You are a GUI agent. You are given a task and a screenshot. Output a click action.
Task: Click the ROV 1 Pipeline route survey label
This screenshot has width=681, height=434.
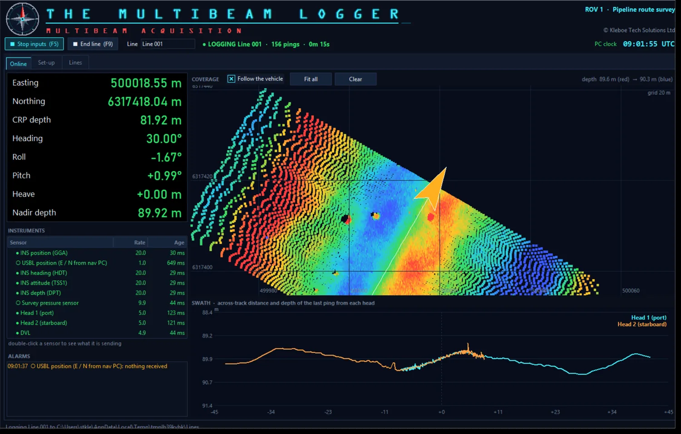[x=630, y=10]
